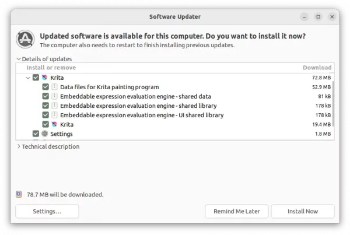Click the package icon beside Data files

coord(54,87)
